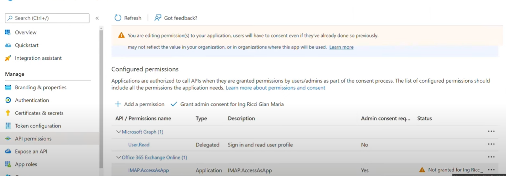506x176 pixels.
Task: Open the User.Read permission link
Action: tap(139, 145)
